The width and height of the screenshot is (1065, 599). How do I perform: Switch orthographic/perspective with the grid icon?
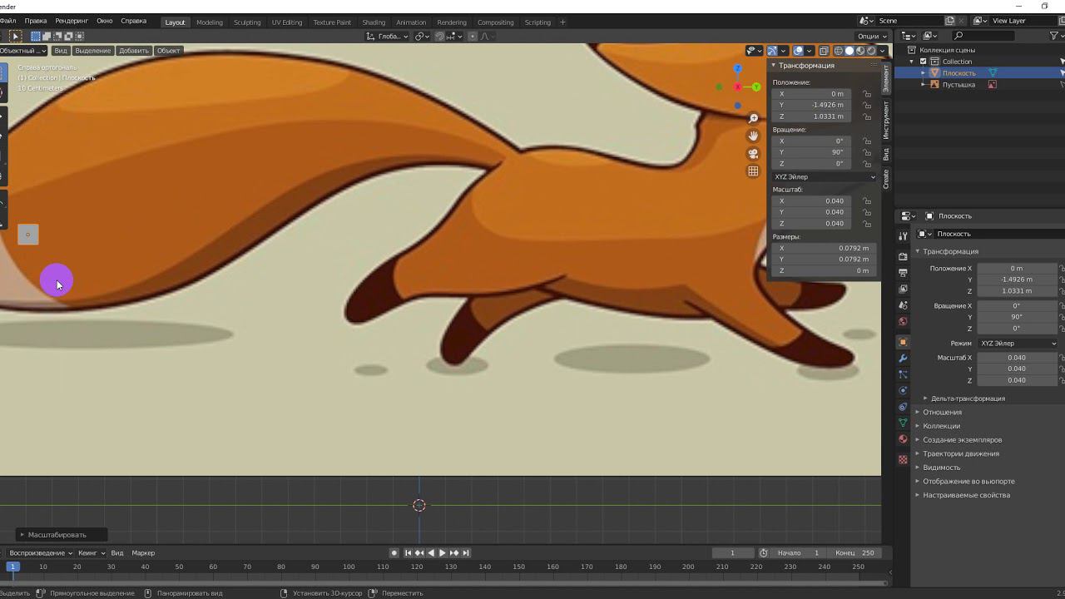[753, 171]
